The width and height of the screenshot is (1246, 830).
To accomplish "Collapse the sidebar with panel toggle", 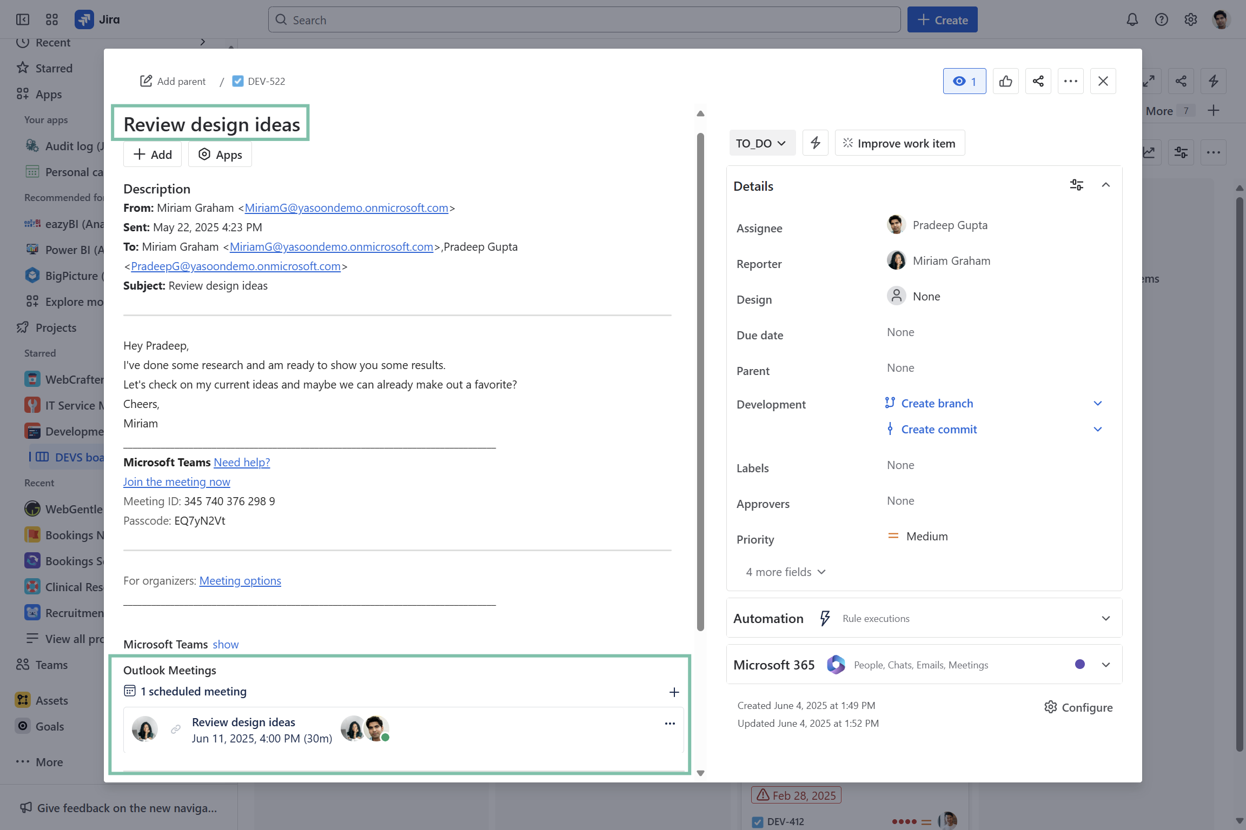I will pos(23,20).
